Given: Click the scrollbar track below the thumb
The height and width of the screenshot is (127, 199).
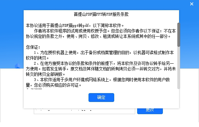Looking at the screenshot, I should tap(179, 68).
